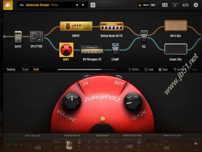
Task: Open the output setting faders icon
Action: pos(129,145)
